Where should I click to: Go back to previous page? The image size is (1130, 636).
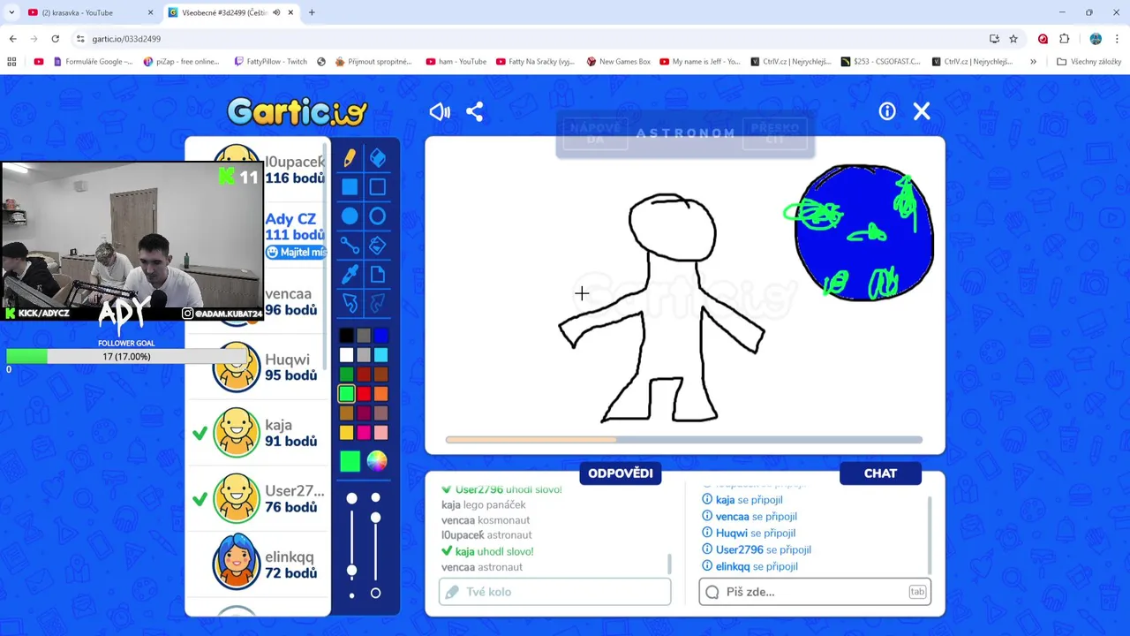pos(12,39)
